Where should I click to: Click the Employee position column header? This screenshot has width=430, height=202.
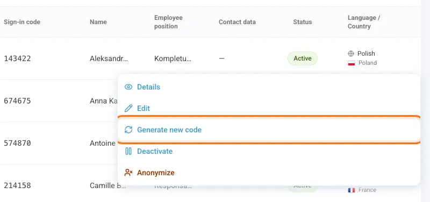coord(168,22)
